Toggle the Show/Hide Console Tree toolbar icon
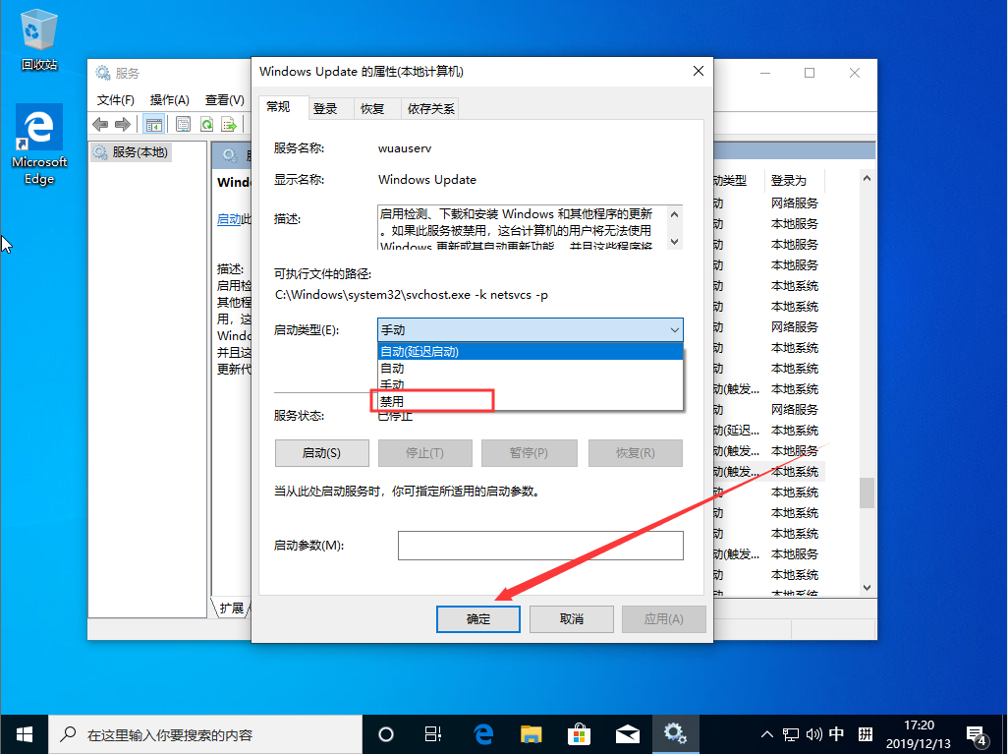This screenshot has width=1008, height=754. tap(153, 124)
